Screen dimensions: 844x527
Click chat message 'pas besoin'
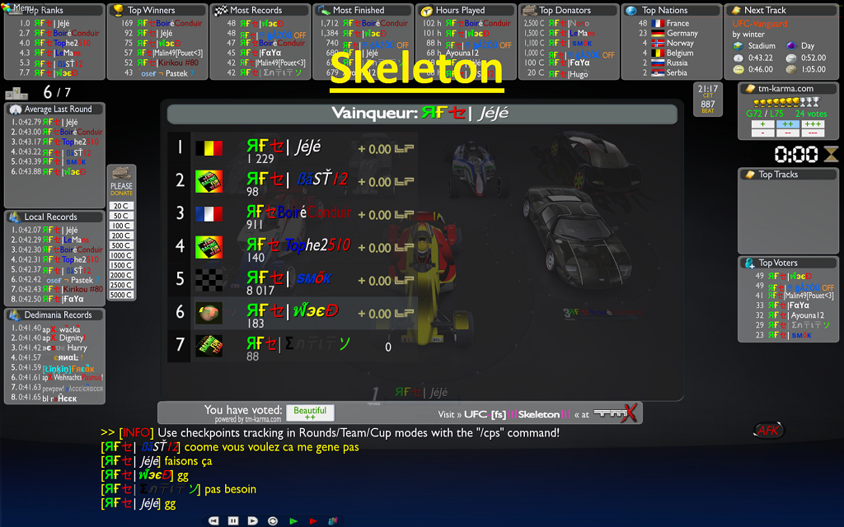pyautogui.click(x=231, y=489)
